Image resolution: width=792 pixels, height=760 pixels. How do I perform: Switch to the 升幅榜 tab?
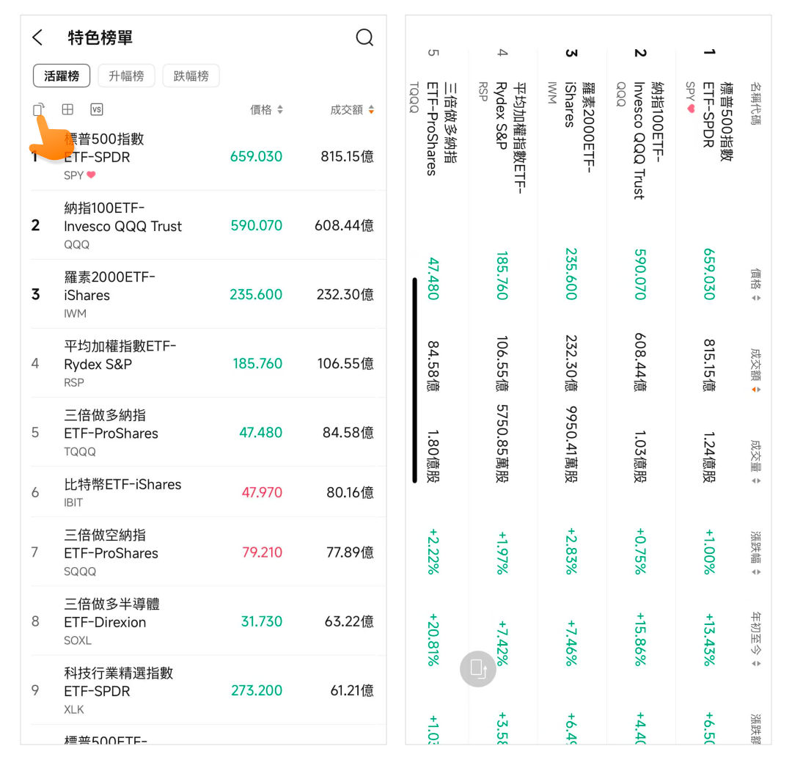[x=126, y=76]
